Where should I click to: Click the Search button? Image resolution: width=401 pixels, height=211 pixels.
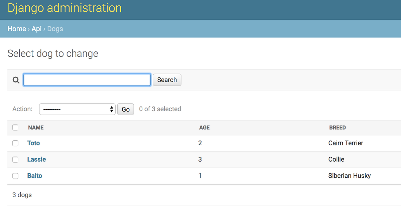click(167, 80)
